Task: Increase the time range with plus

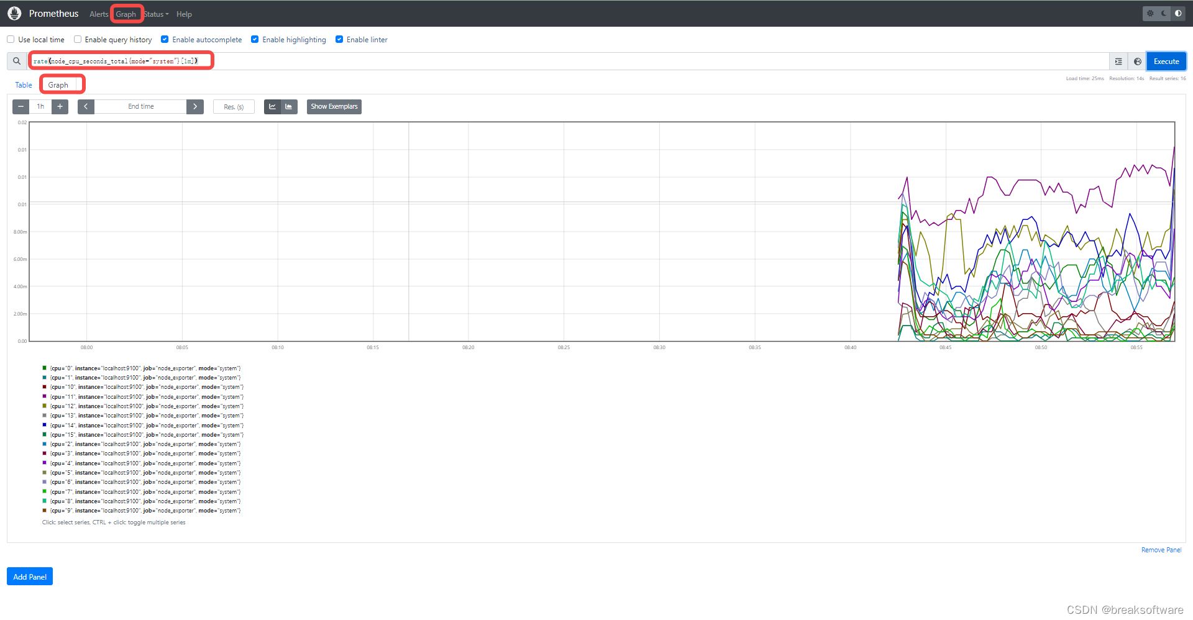Action: click(60, 106)
